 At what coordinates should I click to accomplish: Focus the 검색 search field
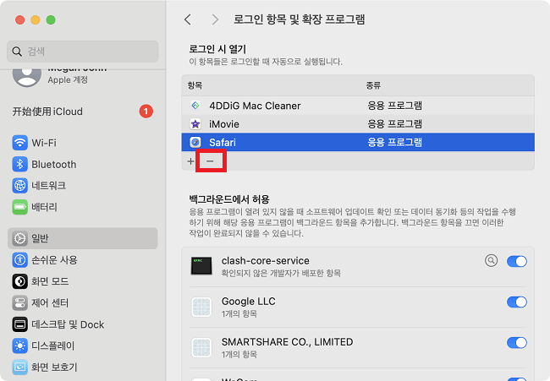[82, 52]
